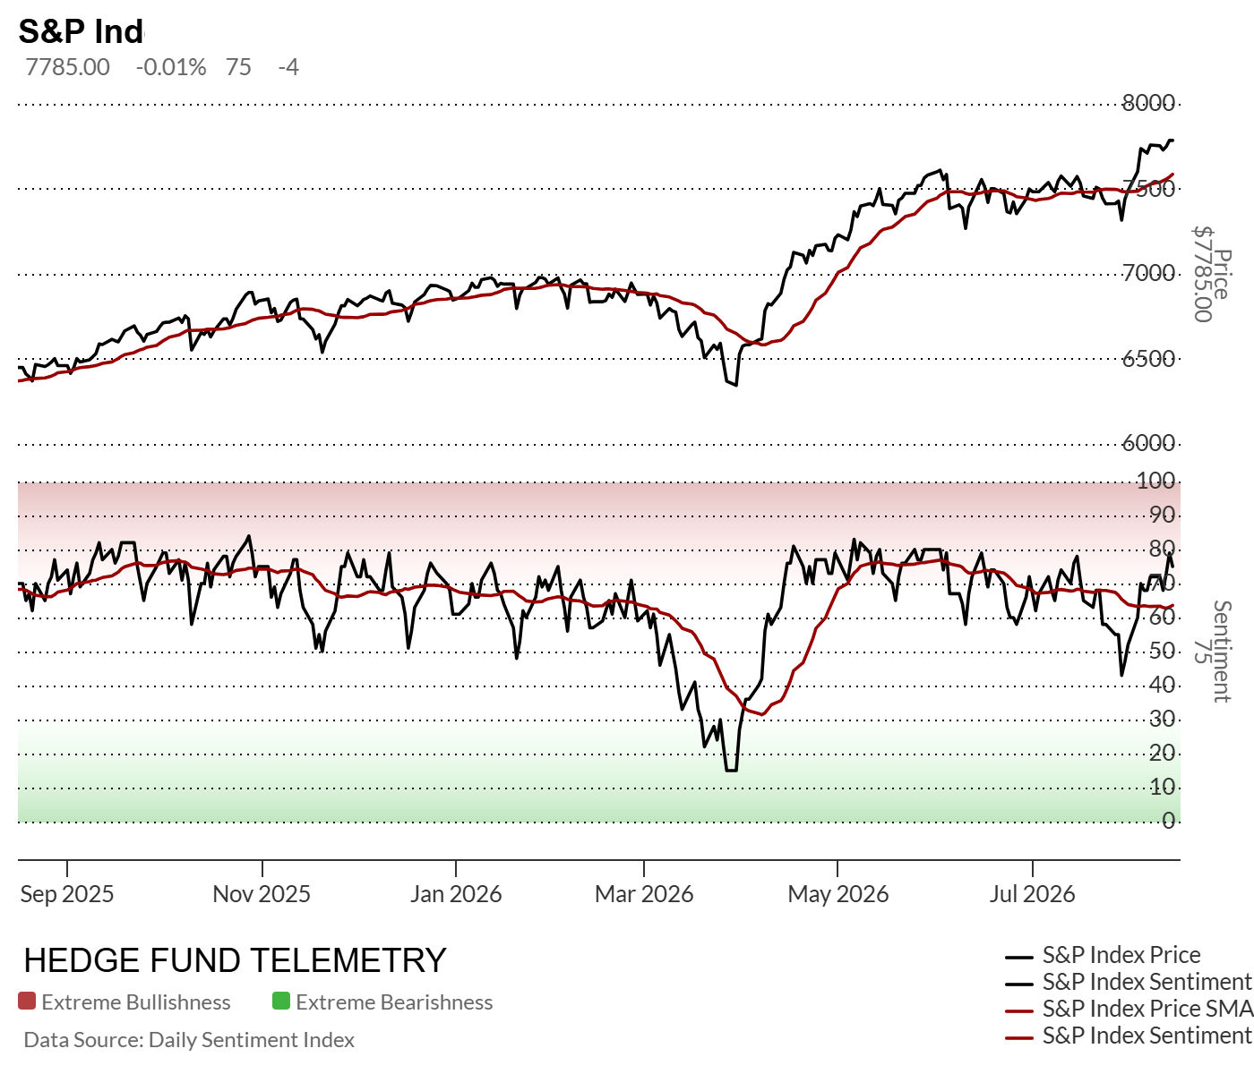Viewport: 1254px width, 1074px height.
Task: Toggle the black S&P Index Sentiment legend entry
Action: click(x=1129, y=982)
